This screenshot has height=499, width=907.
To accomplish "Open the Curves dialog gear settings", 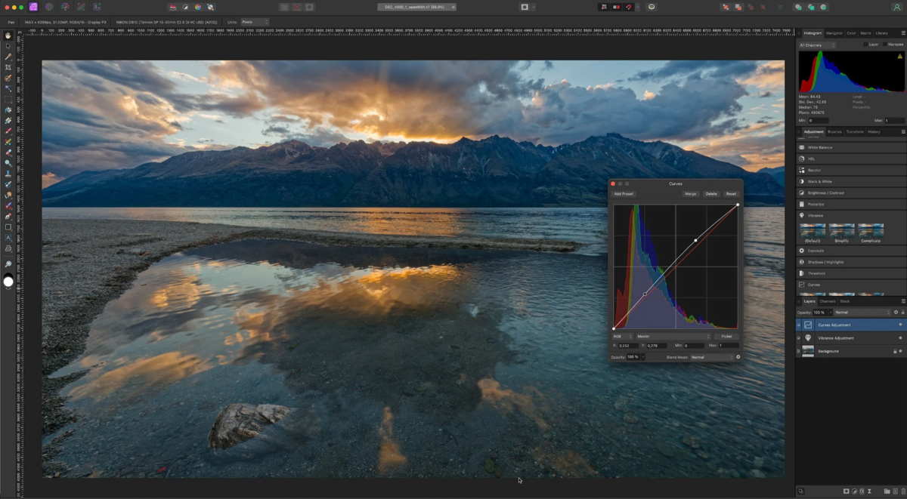I will pyautogui.click(x=738, y=357).
